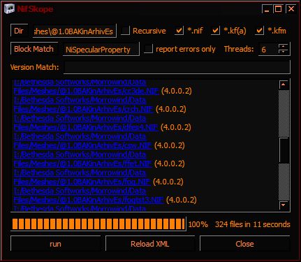
Task: Toggle the *.kf(a) file filter
Action: click(215, 31)
